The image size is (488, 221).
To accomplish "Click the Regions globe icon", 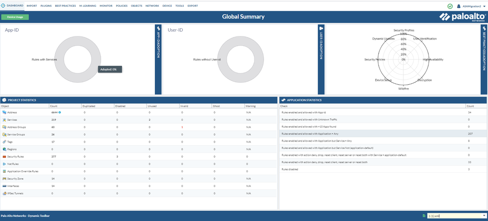I will coord(4,149).
